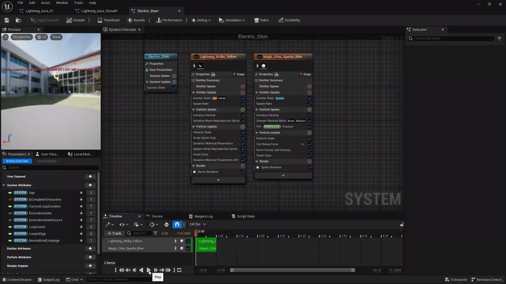Viewport: 506px width, 284px height.
Task: Click the Scalability toolbar icon
Action: (x=288, y=20)
